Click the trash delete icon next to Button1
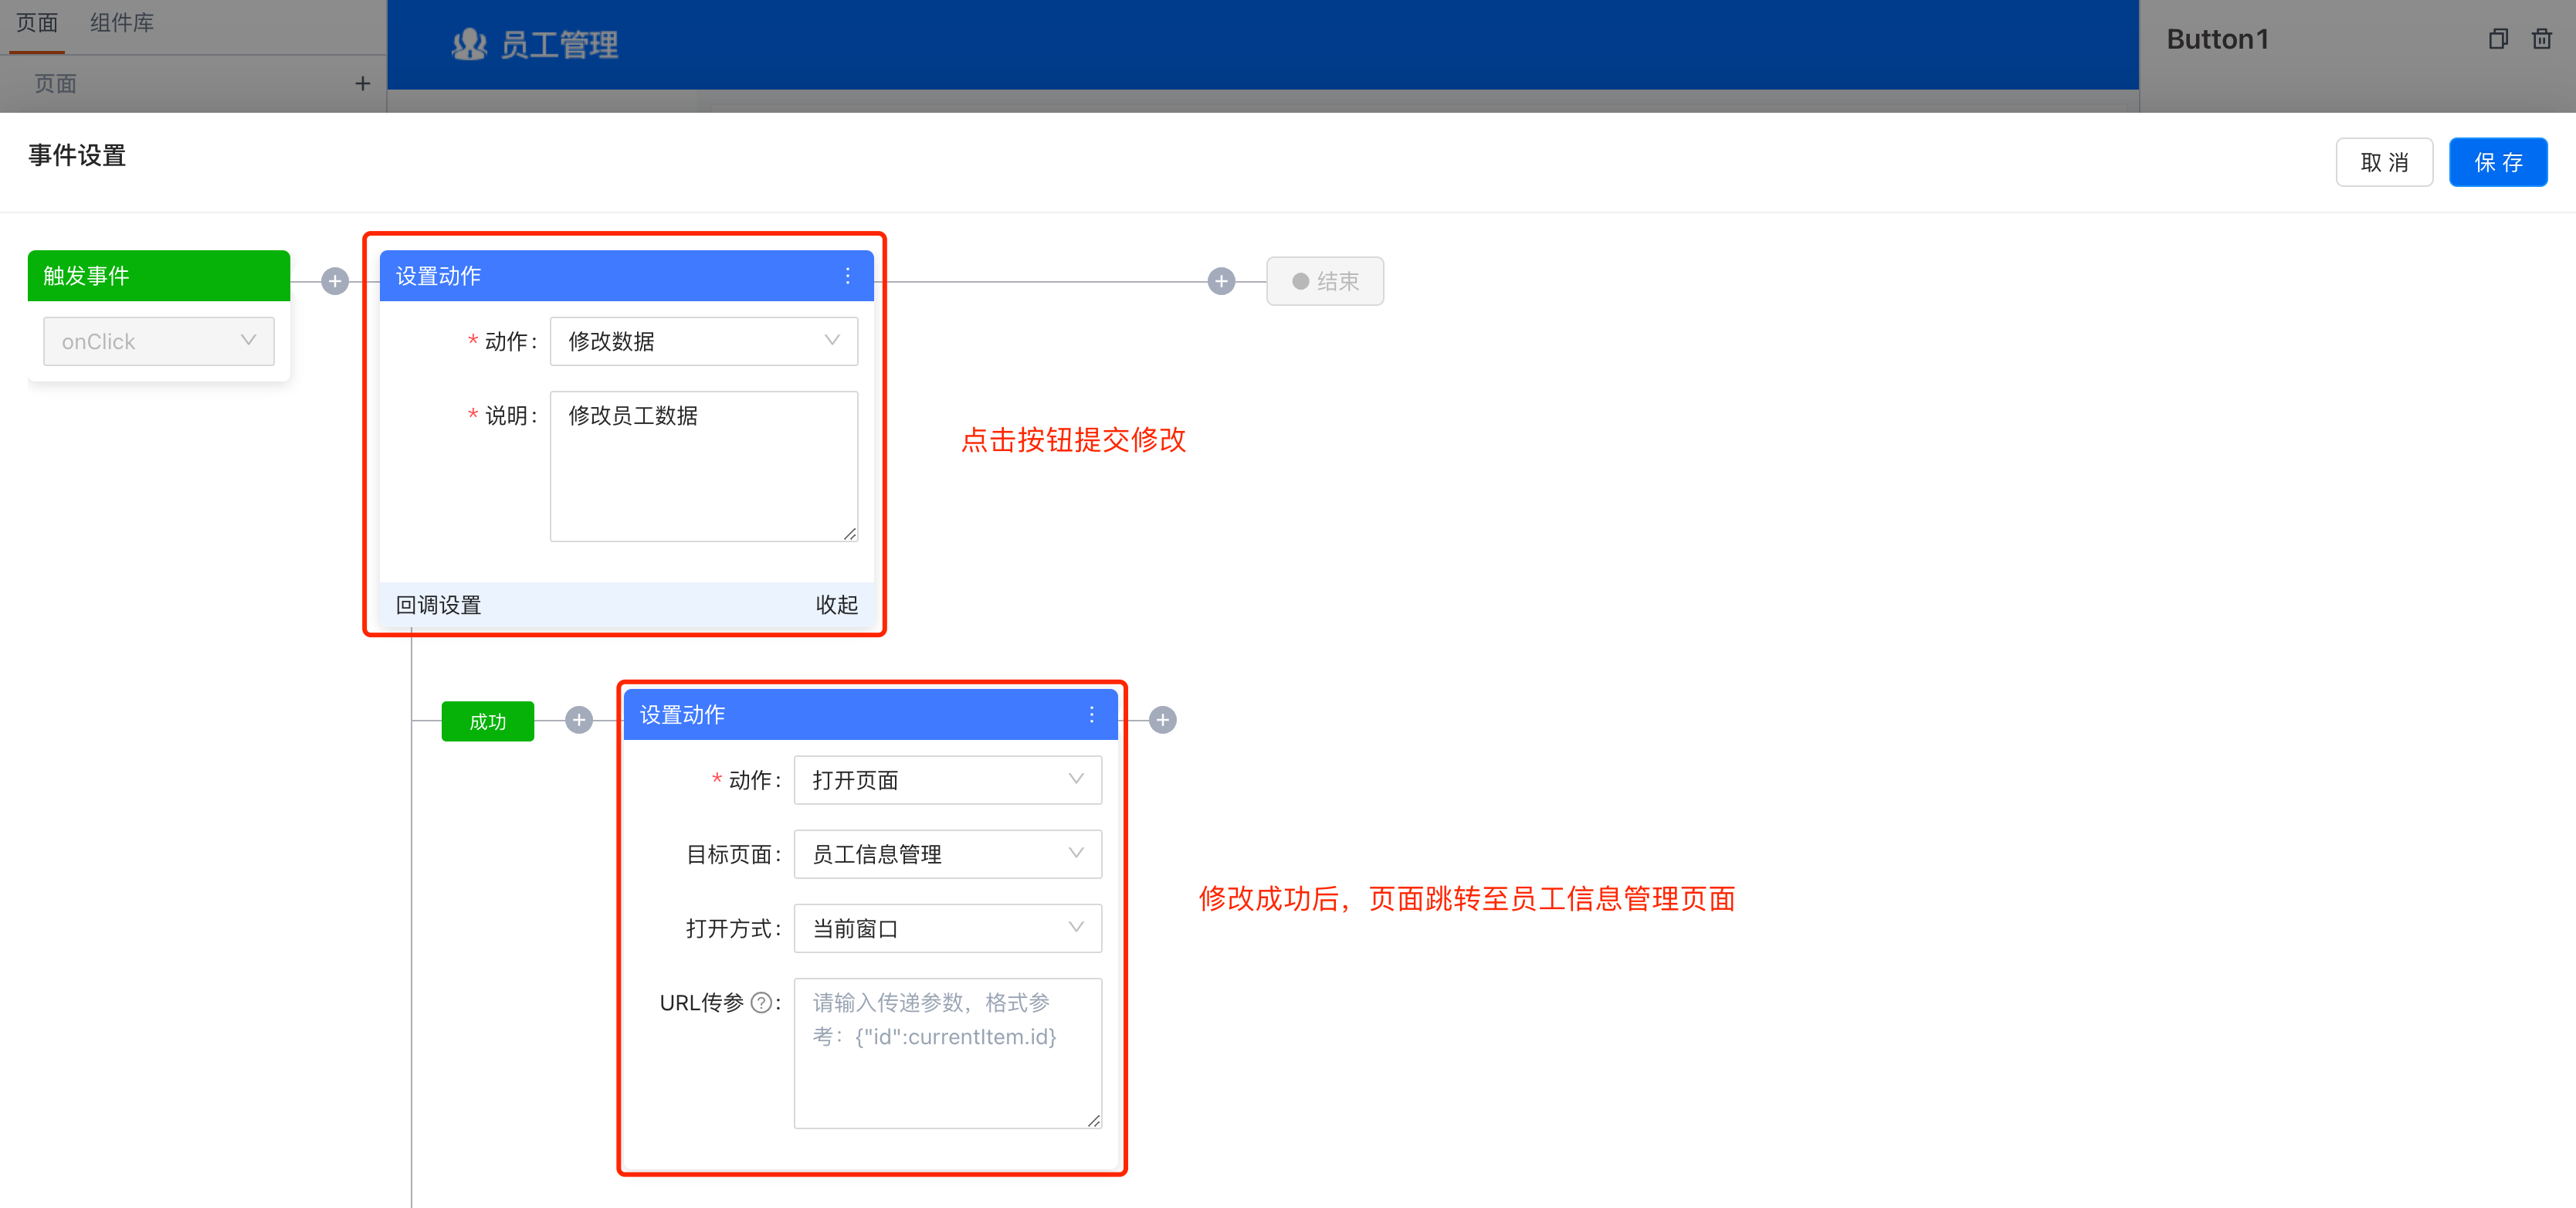The height and width of the screenshot is (1208, 2576). pyautogui.click(x=2542, y=39)
